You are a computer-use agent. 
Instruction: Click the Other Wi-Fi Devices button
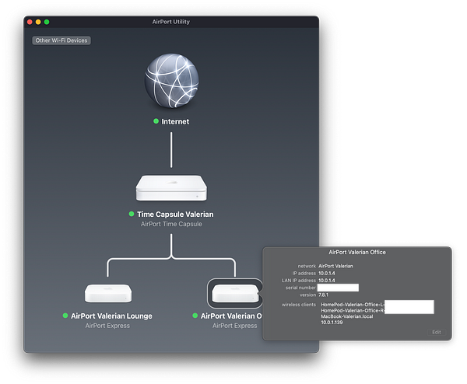(x=61, y=40)
